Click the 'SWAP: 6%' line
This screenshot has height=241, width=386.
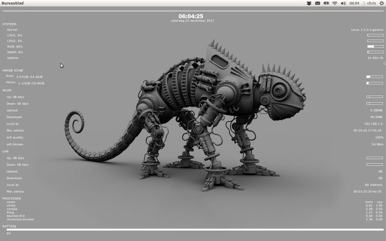click(x=15, y=52)
